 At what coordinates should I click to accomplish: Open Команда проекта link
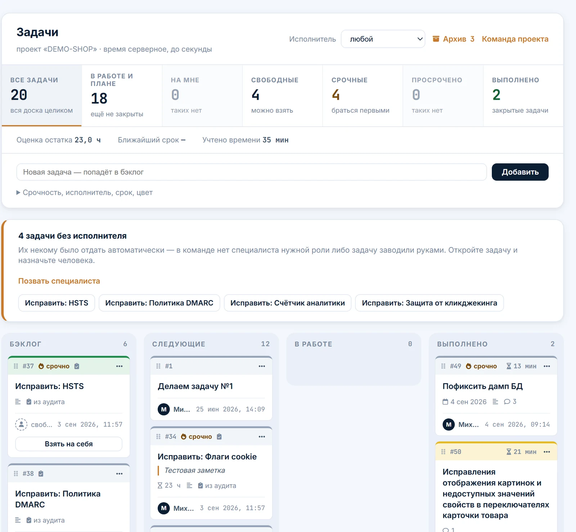point(515,39)
